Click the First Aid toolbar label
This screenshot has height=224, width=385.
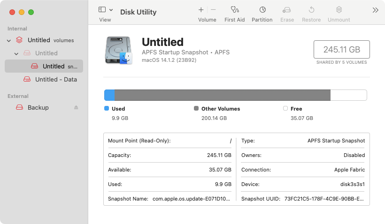tap(234, 20)
